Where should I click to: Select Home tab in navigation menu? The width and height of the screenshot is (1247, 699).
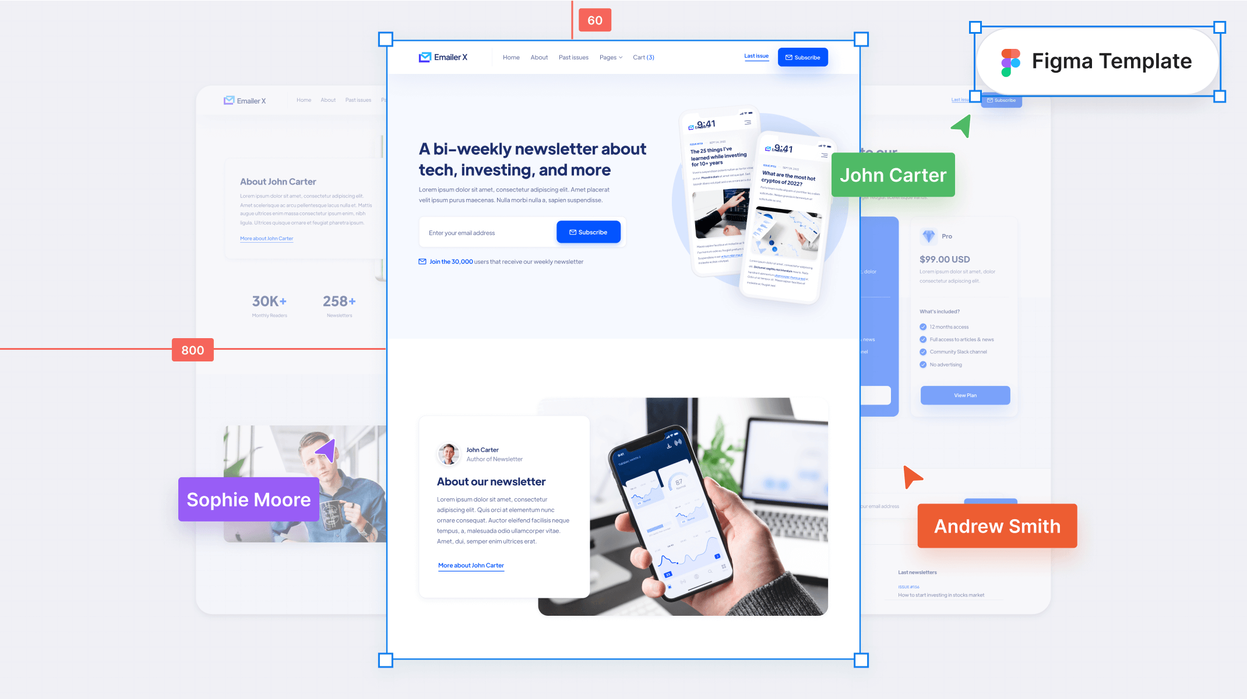point(512,57)
